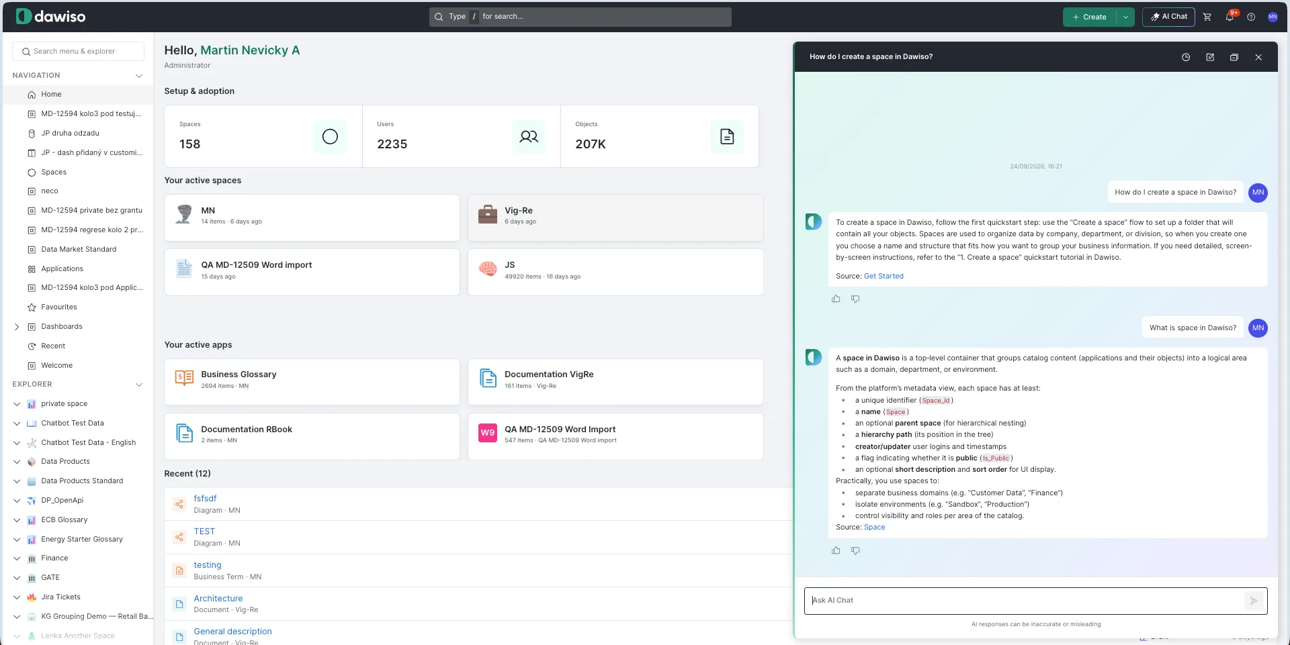Open chat history clock icon
Screen dimensions: 1290x645
[x=1186, y=57]
